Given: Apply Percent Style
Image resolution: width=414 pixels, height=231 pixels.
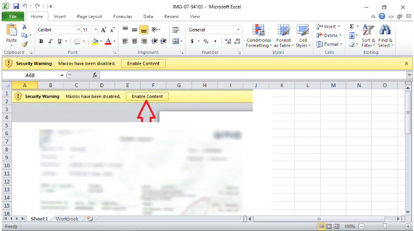Looking at the screenshot, I should pyautogui.click(x=206, y=41).
